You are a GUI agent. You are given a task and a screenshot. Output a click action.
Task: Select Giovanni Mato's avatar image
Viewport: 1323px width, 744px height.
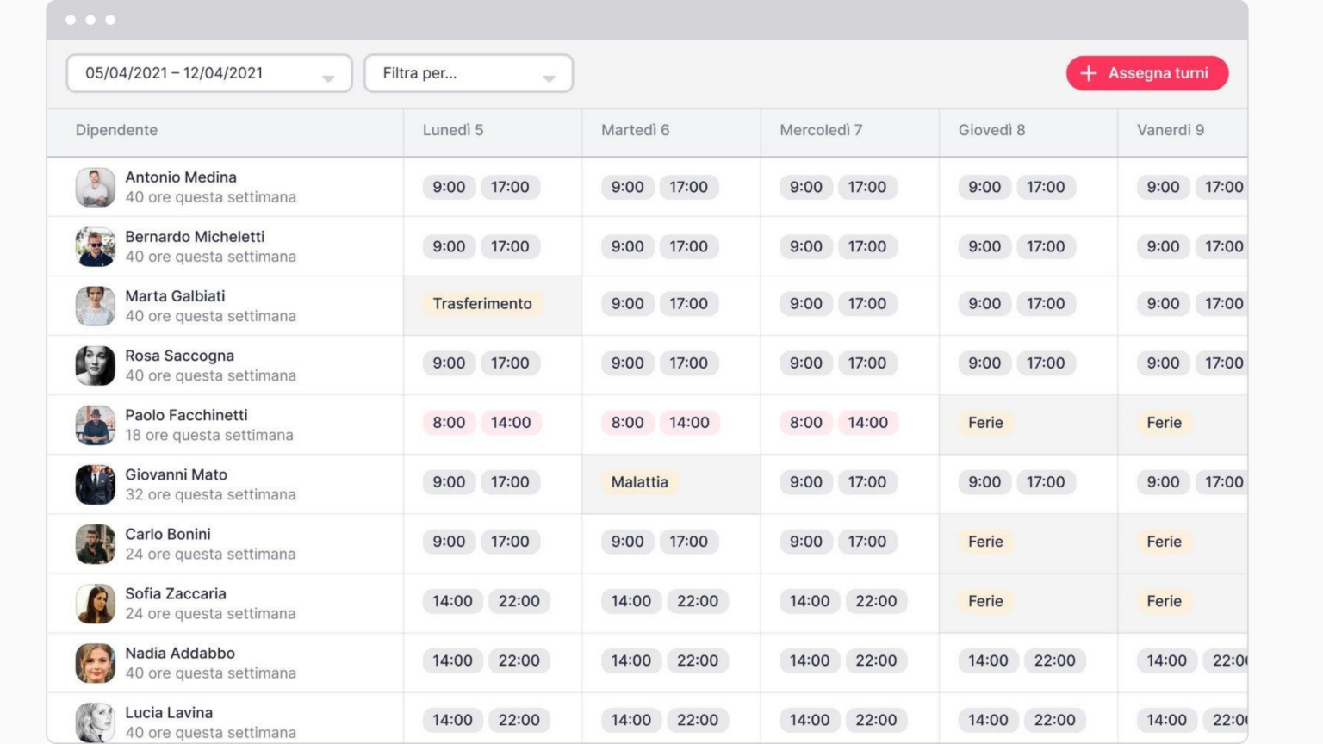click(x=96, y=484)
